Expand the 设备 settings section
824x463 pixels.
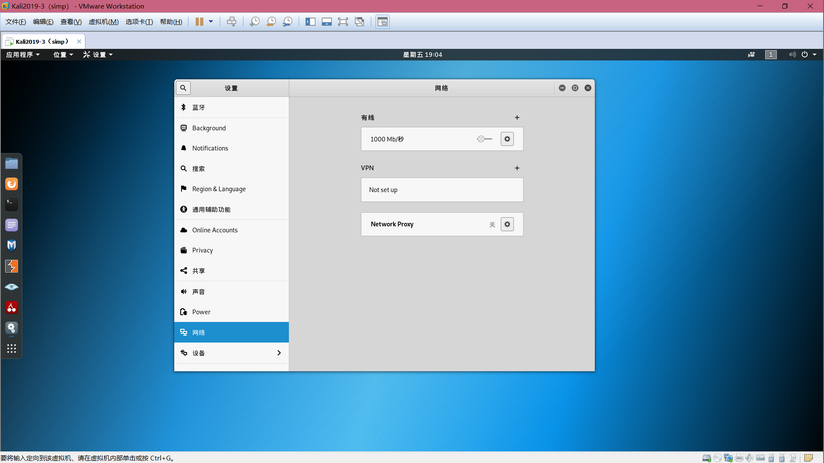pyautogui.click(x=231, y=353)
